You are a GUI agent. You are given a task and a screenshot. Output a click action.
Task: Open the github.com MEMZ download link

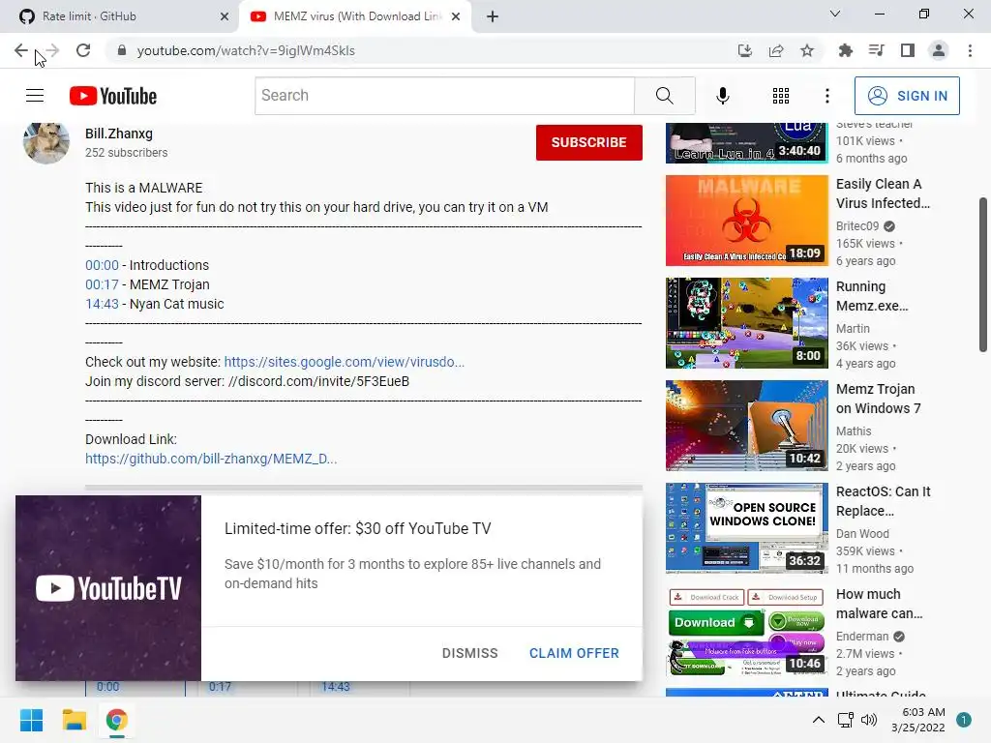click(211, 459)
